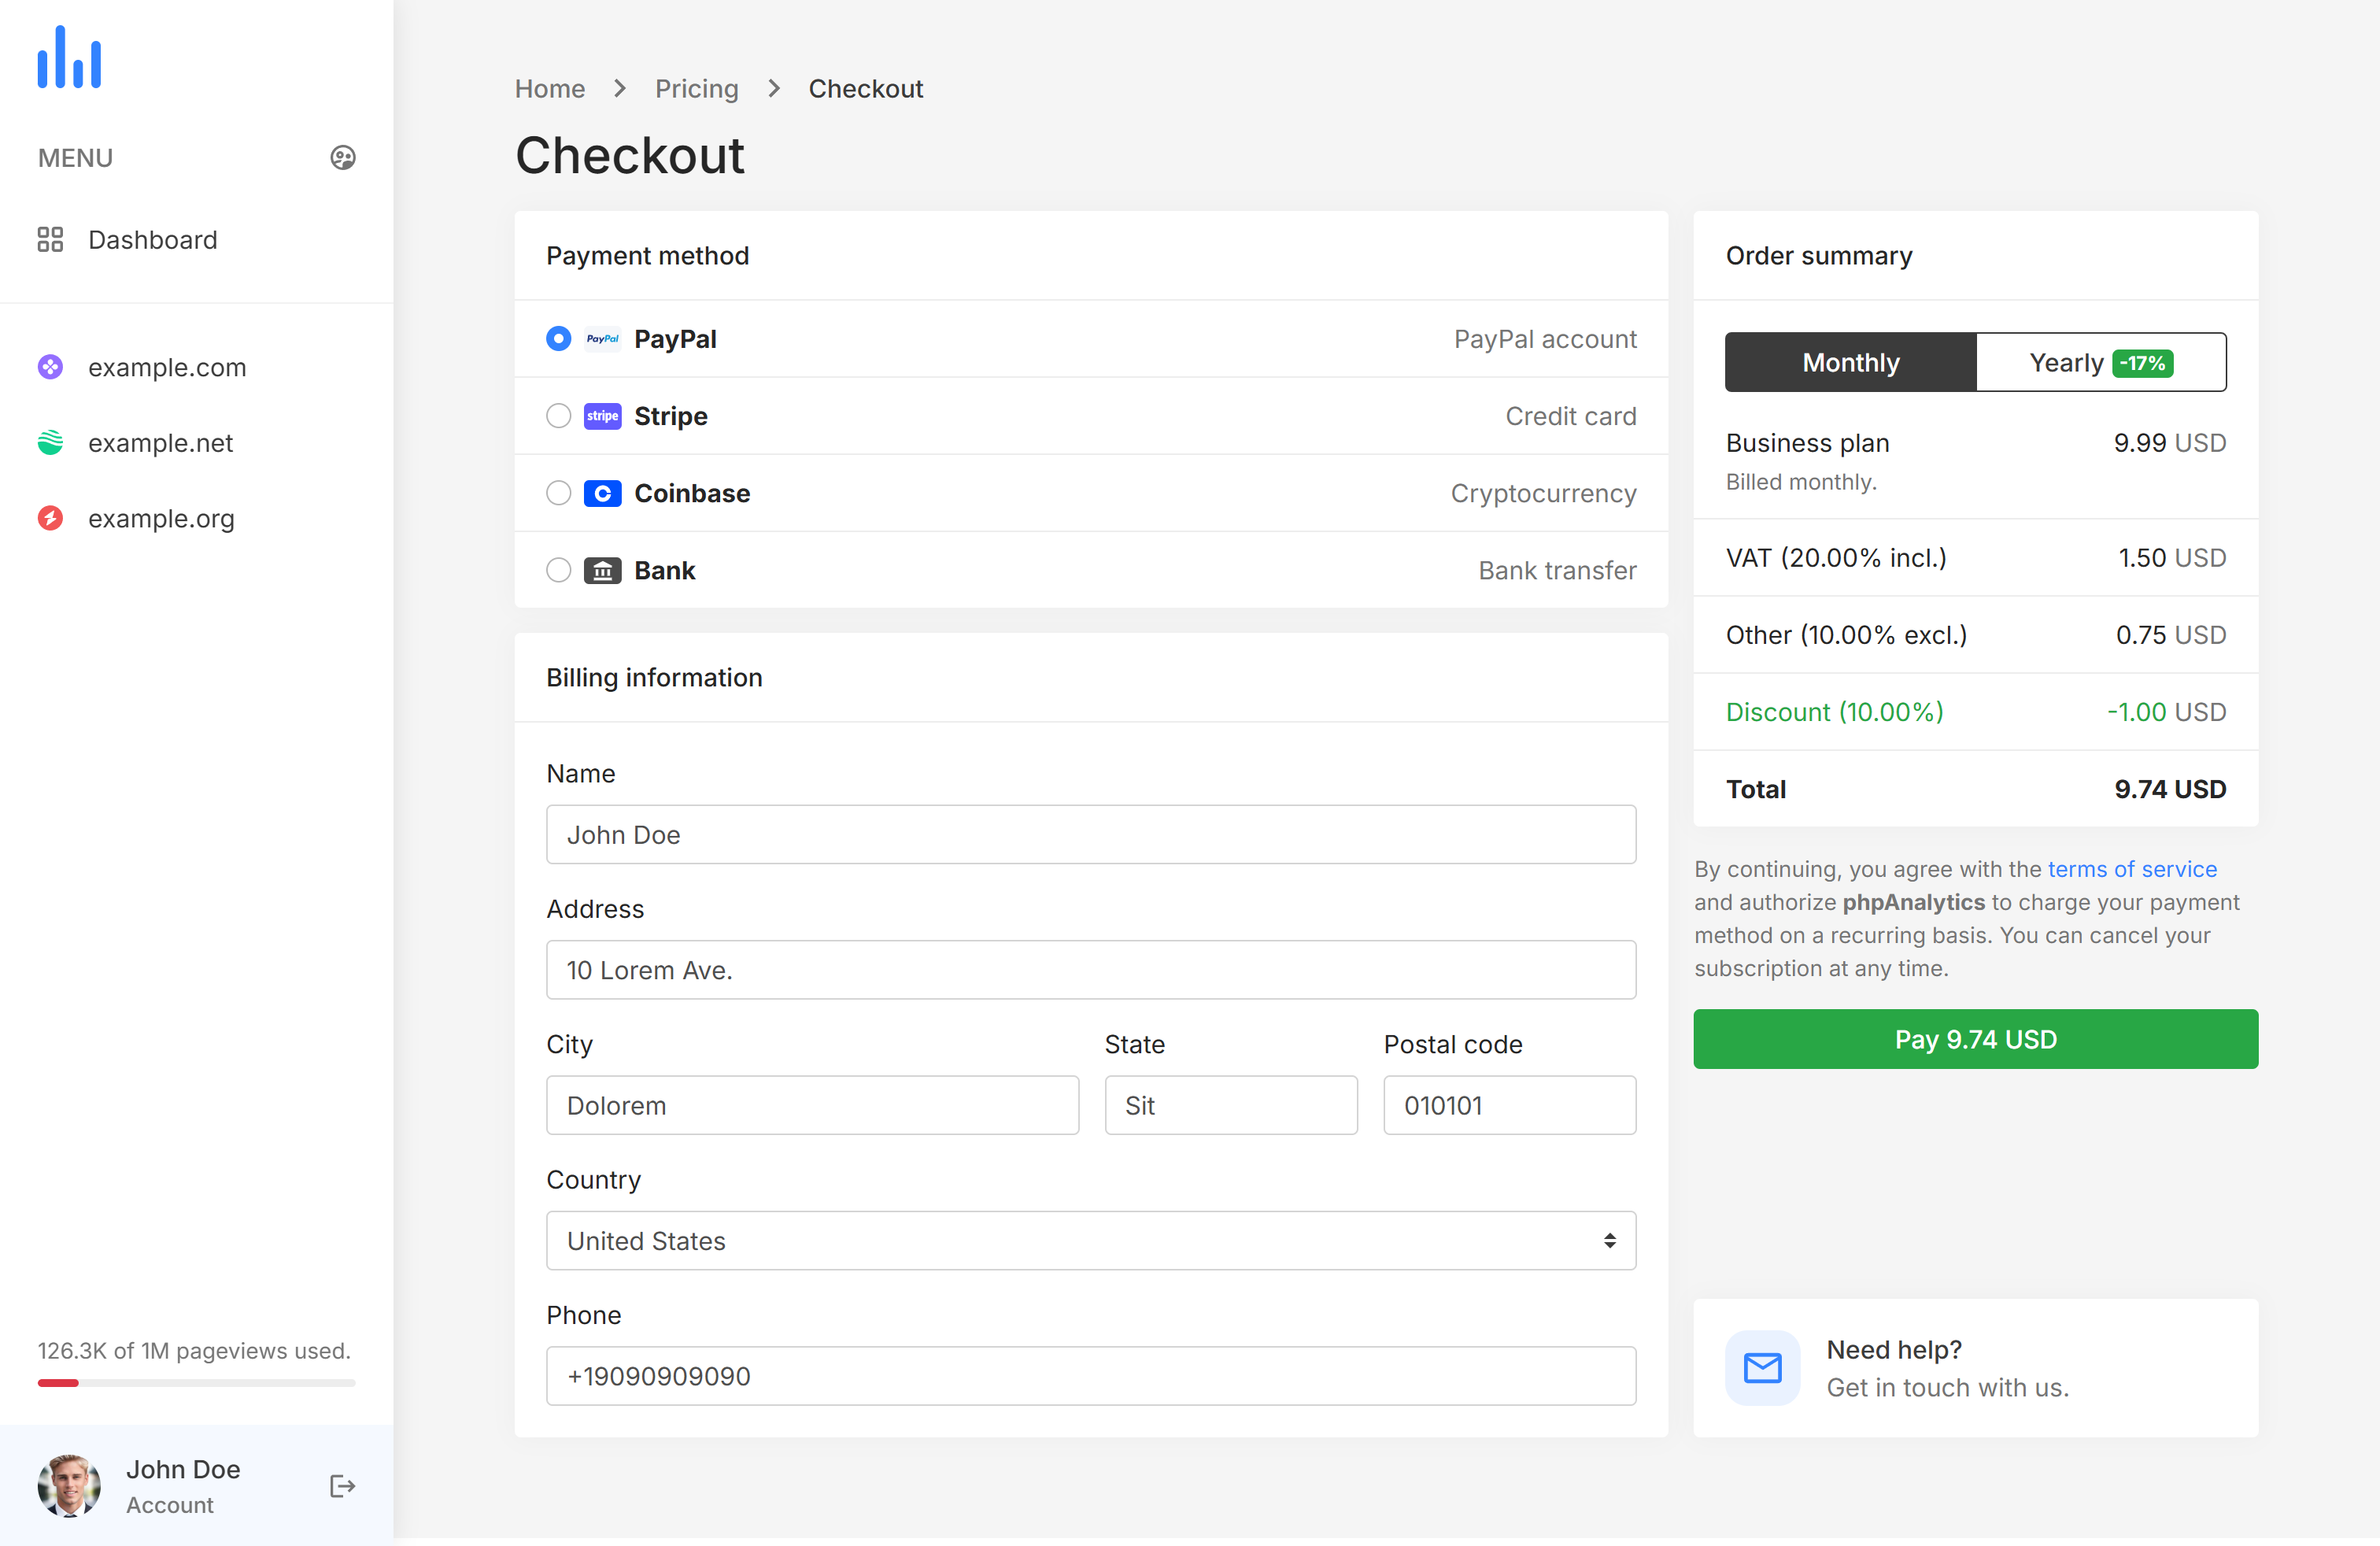Open the Country dropdown

[x=1090, y=1241]
